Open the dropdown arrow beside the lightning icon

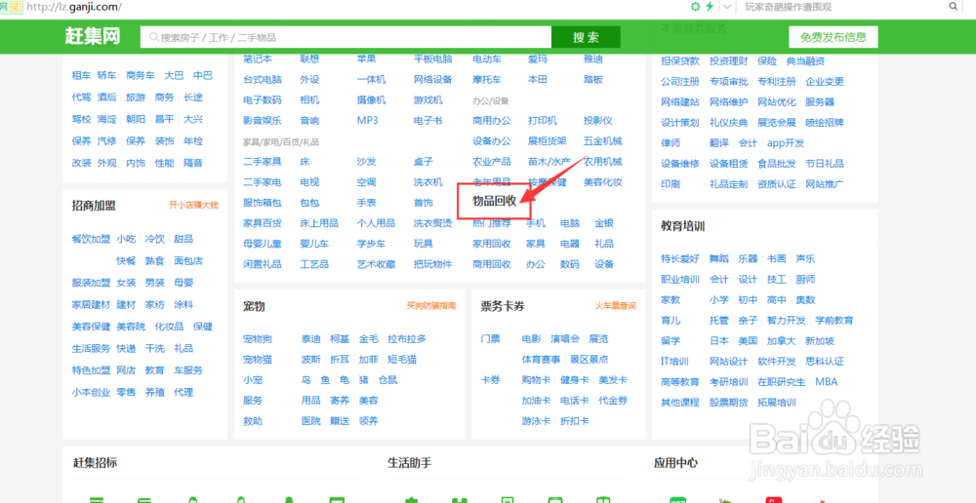coord(728,7)
